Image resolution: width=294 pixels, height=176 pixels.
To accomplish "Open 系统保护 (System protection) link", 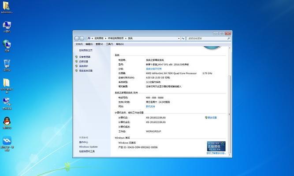I will pos(83,66).
